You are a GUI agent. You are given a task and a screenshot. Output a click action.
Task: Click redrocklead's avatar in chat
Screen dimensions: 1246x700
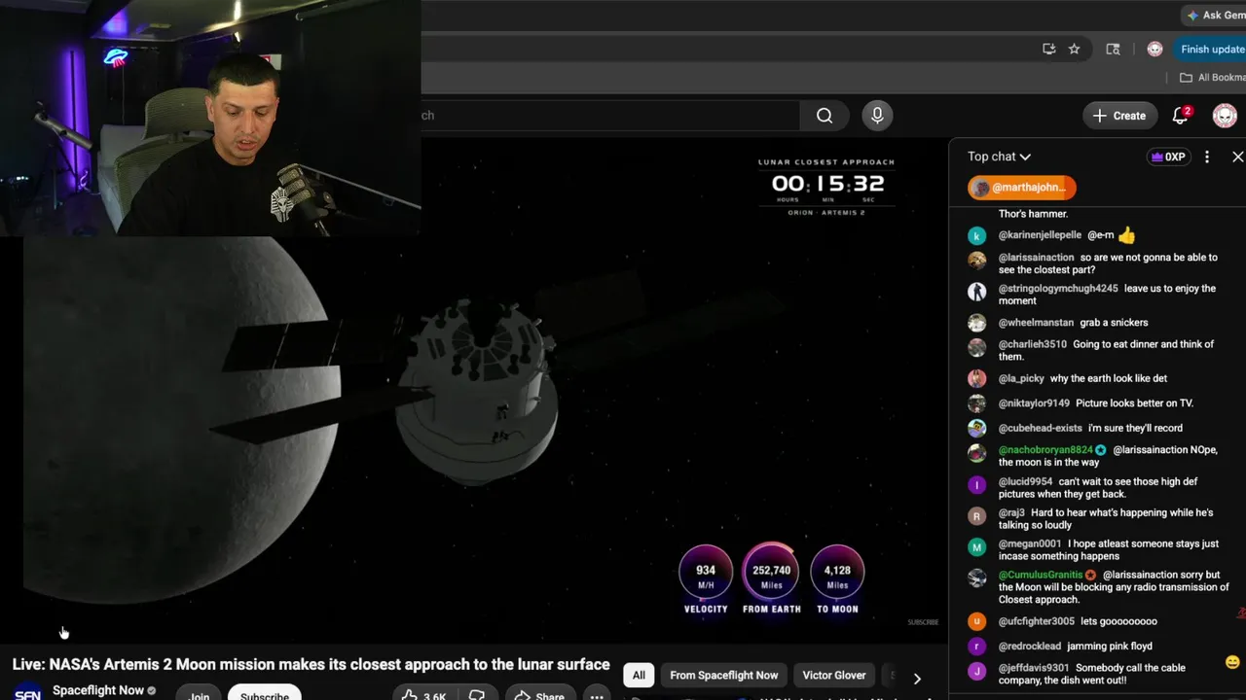[x=977, y=646]
